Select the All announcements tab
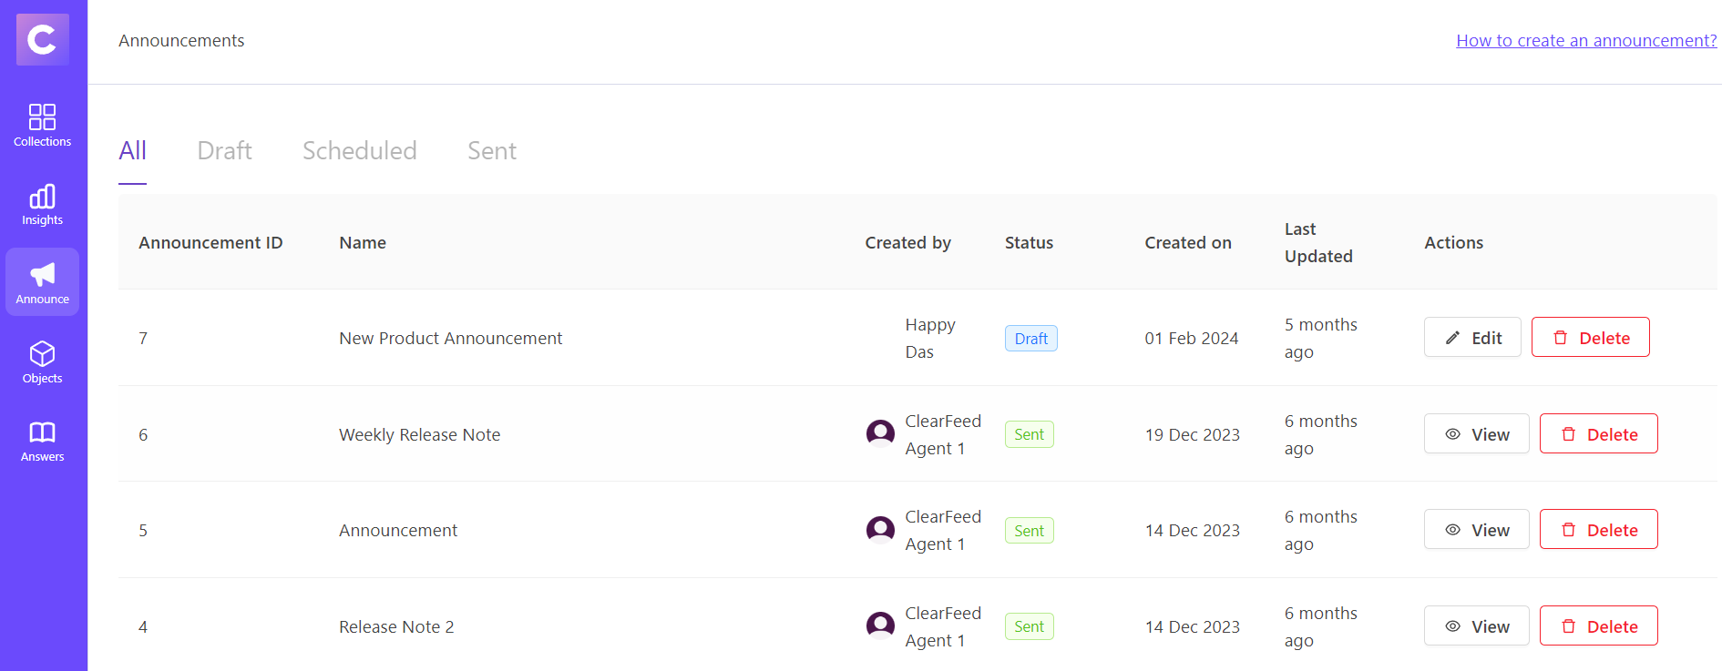This screenshot has height=671, width=1722. 132,151
